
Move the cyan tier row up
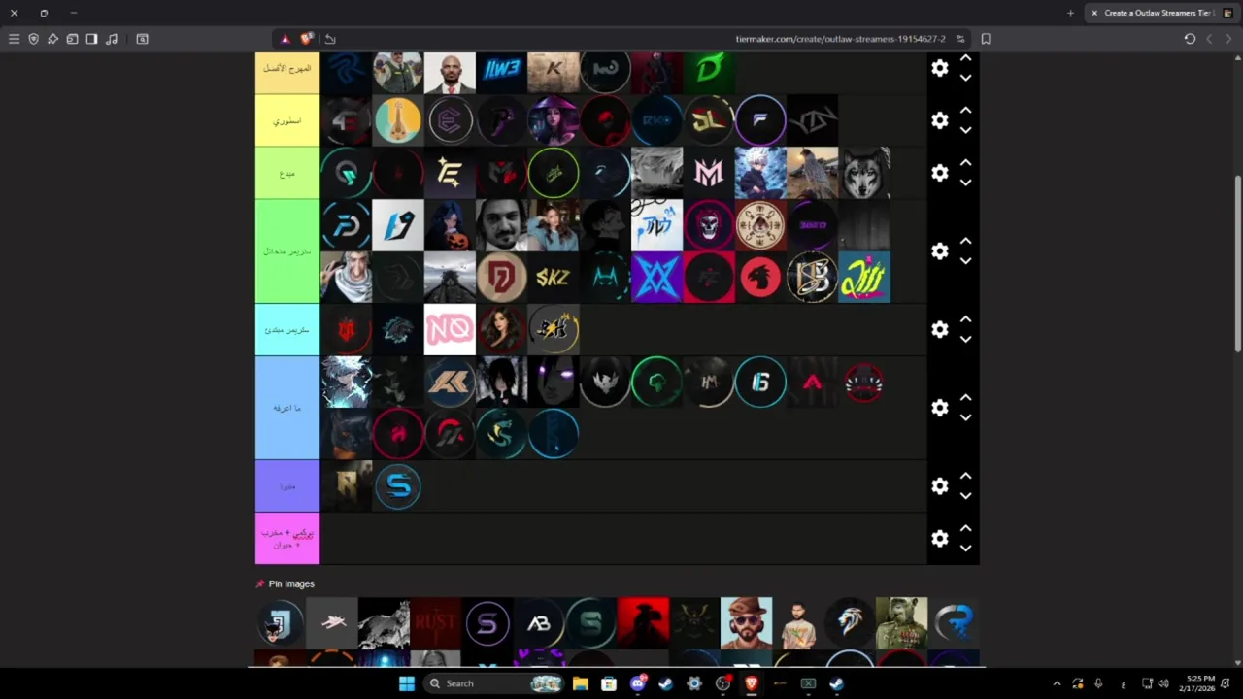pyautogui.click(x=965, y=319)
